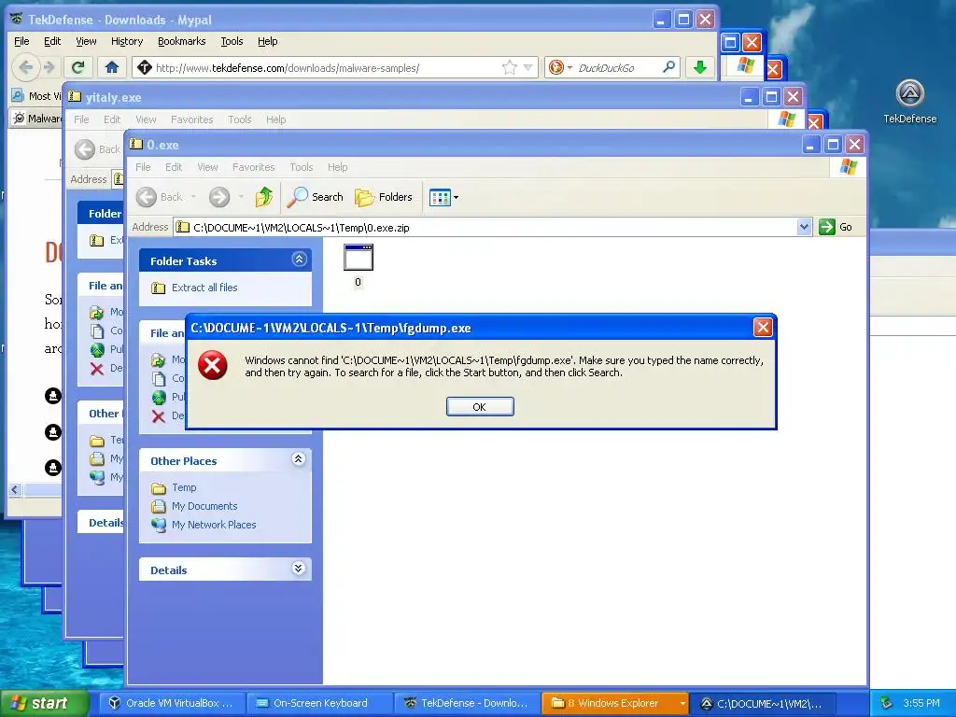The image size is (956, 717).
Task: Switch to Oracle VM VirtualBox taskbar item
Action: click(x=172, y=703)
